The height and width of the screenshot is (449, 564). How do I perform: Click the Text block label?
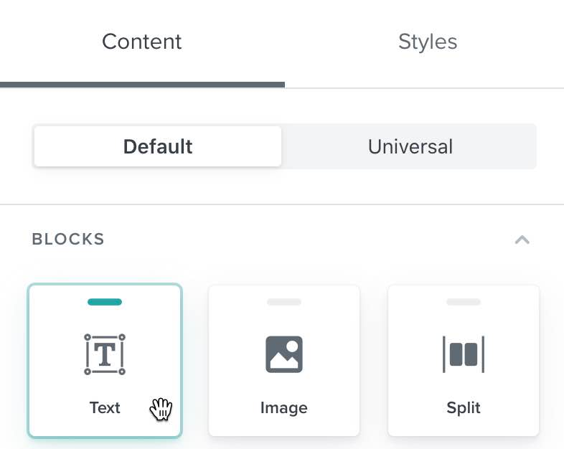(105, 407)
